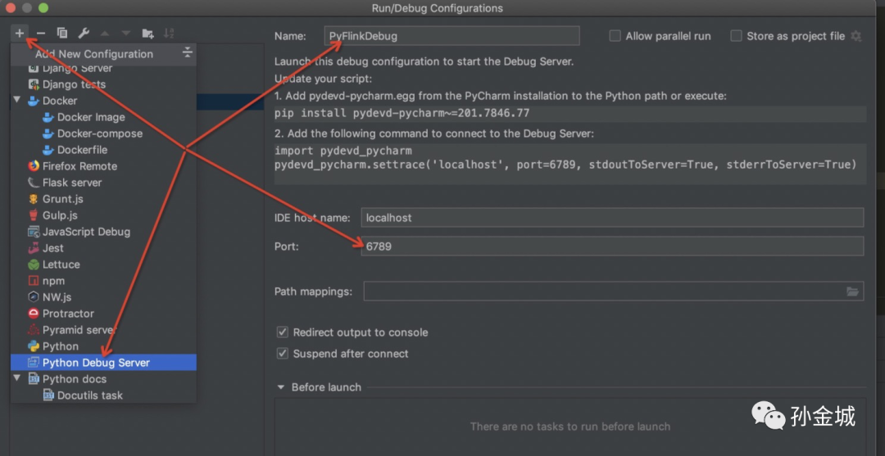Click the Move Up arrow icon

tap(104, 34)
